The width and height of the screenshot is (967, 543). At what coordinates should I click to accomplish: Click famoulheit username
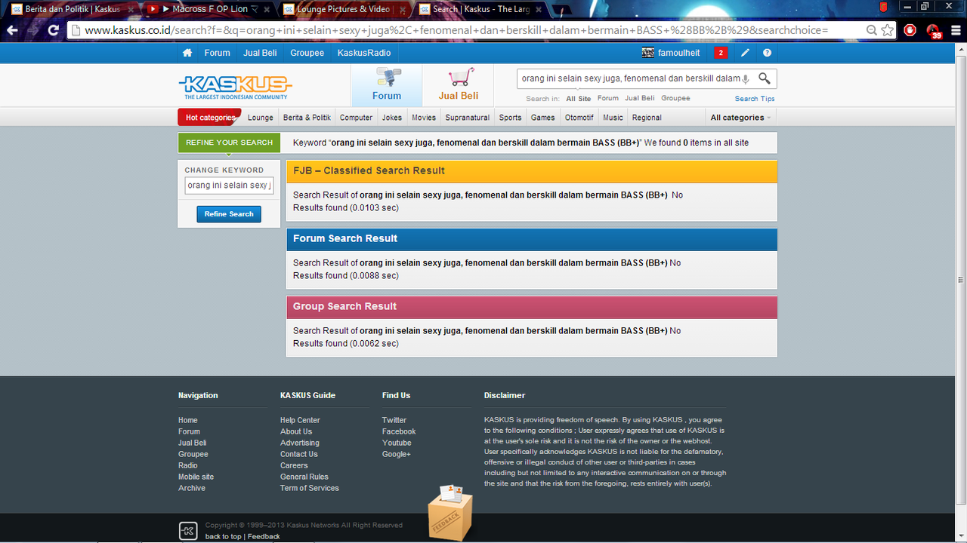tap(679, 53)
